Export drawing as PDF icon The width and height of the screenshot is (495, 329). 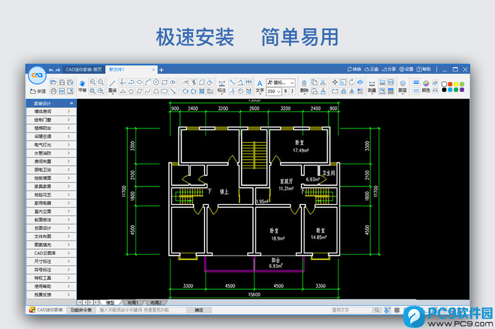(62, 91)
